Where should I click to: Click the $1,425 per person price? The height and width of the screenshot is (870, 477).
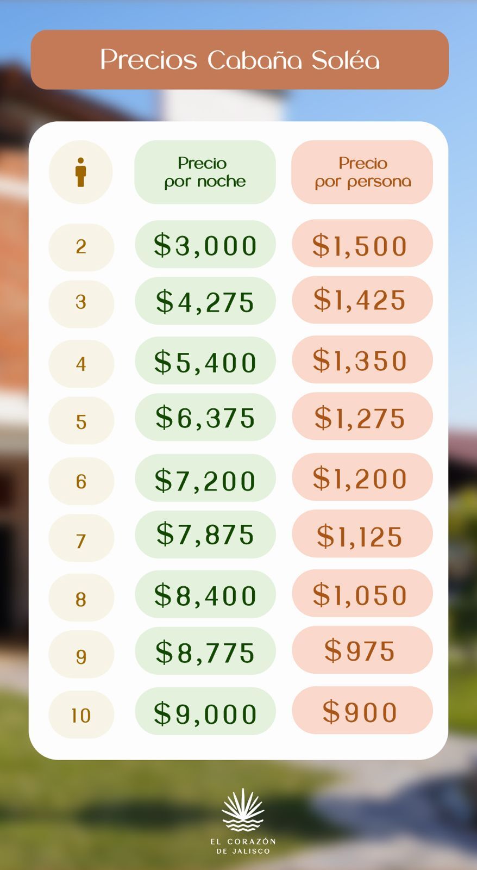click(360, 300)
